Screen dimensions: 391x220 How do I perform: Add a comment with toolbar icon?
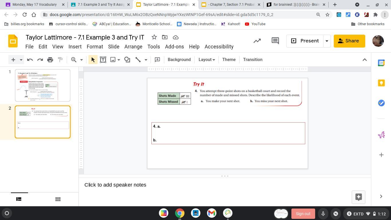[x=157, y=60]
